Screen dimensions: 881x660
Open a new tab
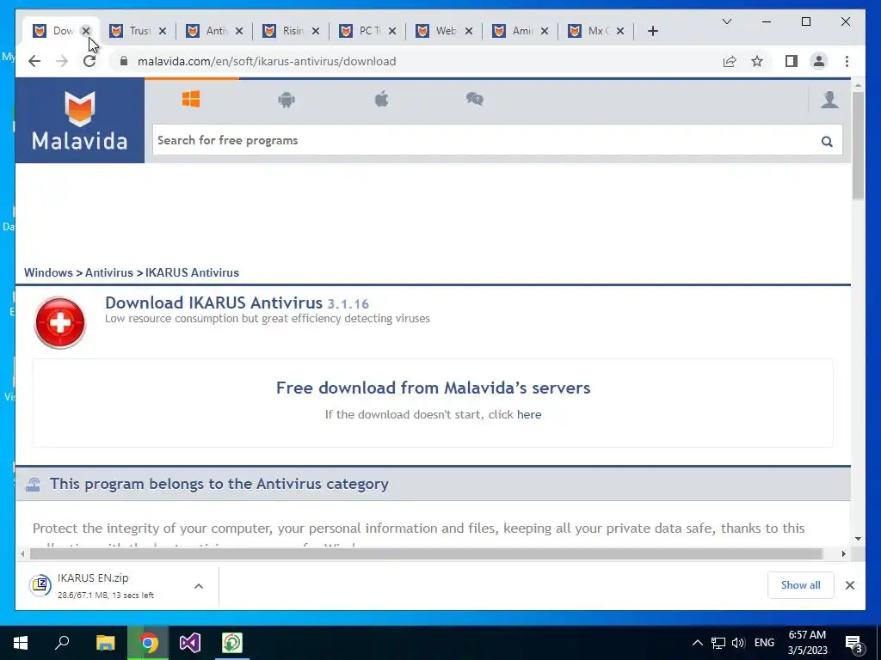(652, 31)
